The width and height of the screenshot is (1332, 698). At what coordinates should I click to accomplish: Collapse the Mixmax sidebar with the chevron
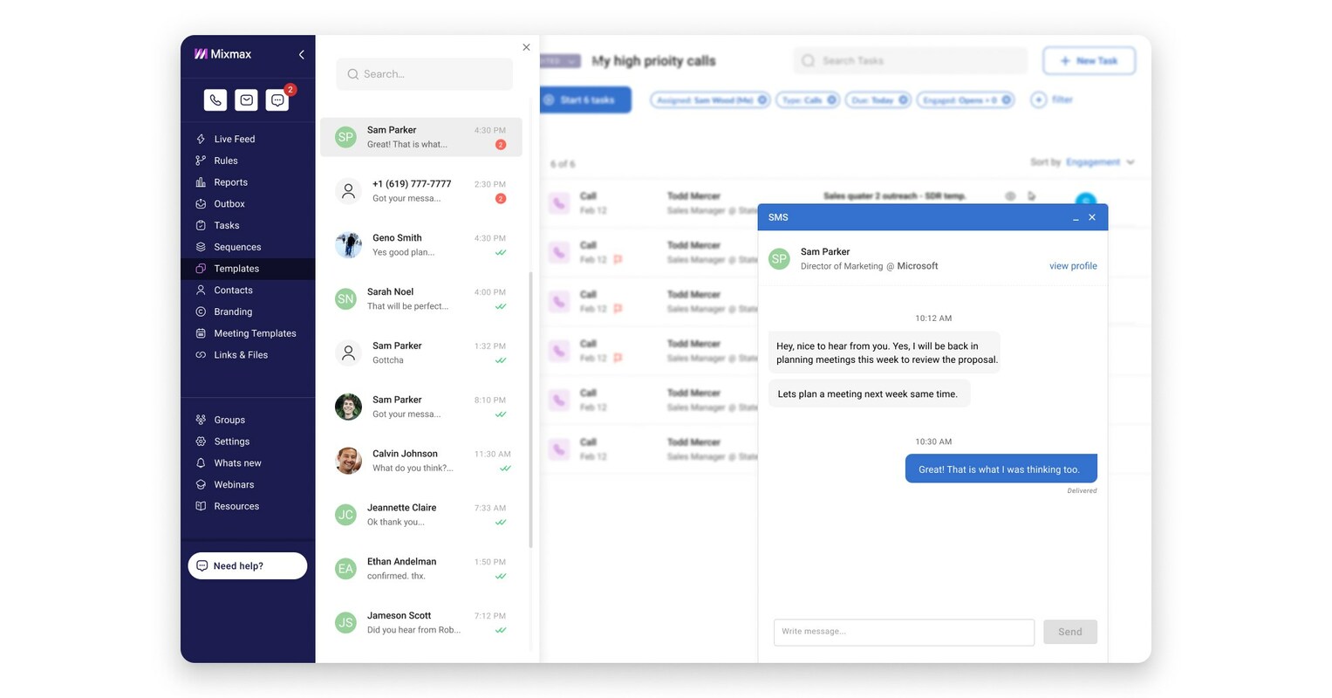(x=302, y=55)
